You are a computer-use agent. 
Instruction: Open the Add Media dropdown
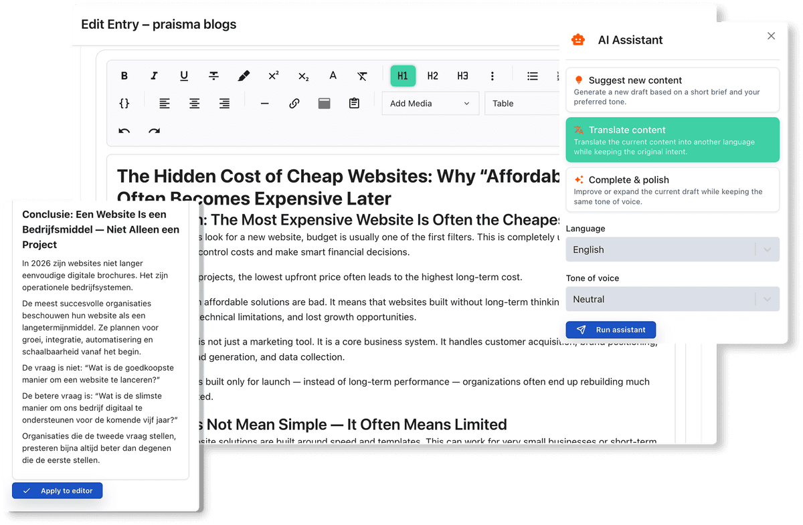[430, 104]
